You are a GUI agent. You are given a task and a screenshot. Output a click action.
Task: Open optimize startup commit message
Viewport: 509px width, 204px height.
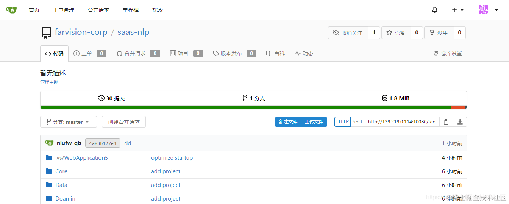pyautogui.click(x=172, y=158)
